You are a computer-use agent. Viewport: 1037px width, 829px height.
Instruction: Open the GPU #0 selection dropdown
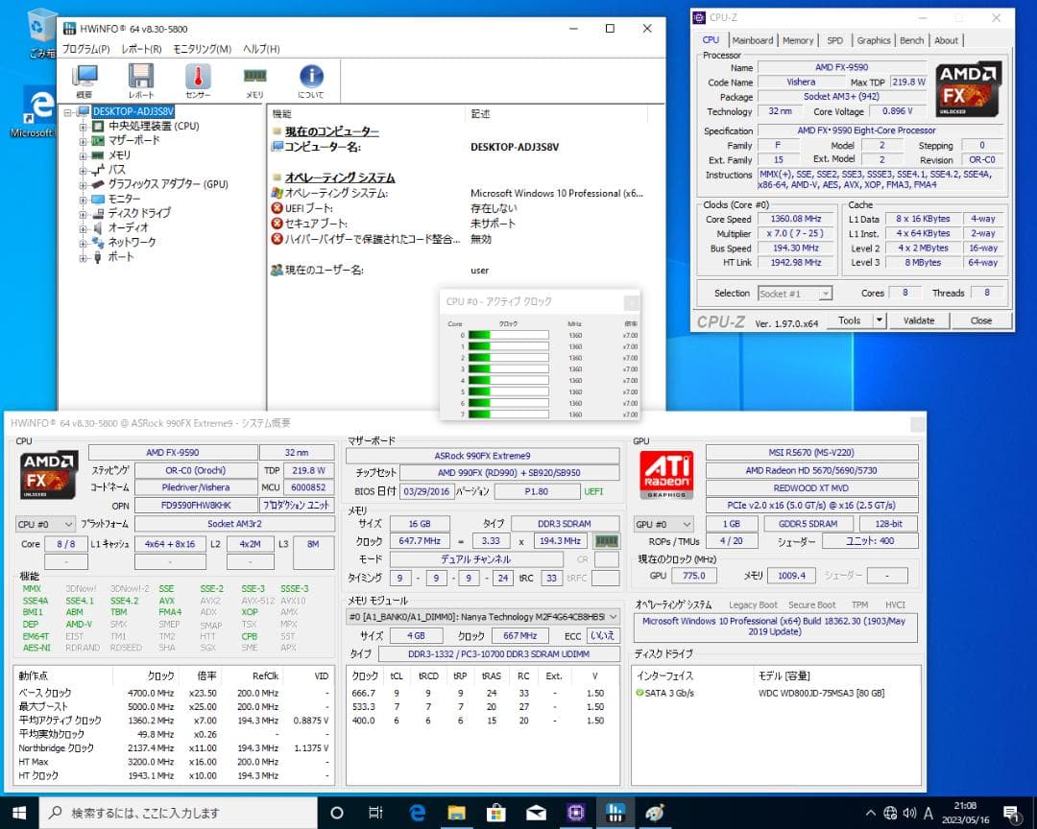(x=686, y=524)
